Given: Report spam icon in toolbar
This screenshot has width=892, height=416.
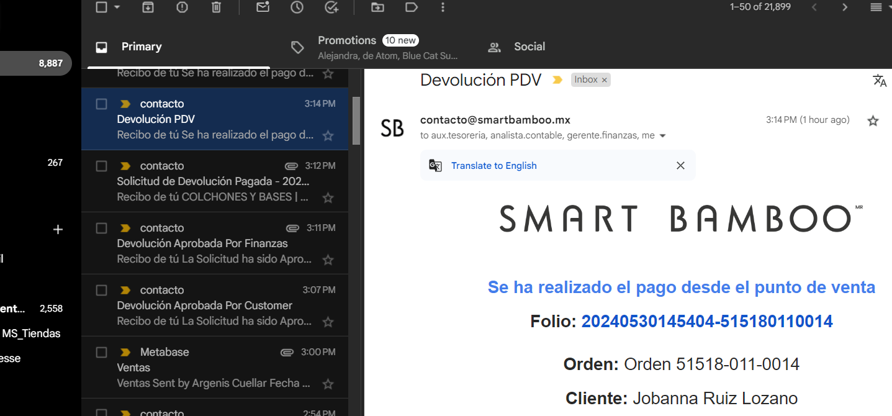Looking at the screenshot, I should click(x=182, y=7).
